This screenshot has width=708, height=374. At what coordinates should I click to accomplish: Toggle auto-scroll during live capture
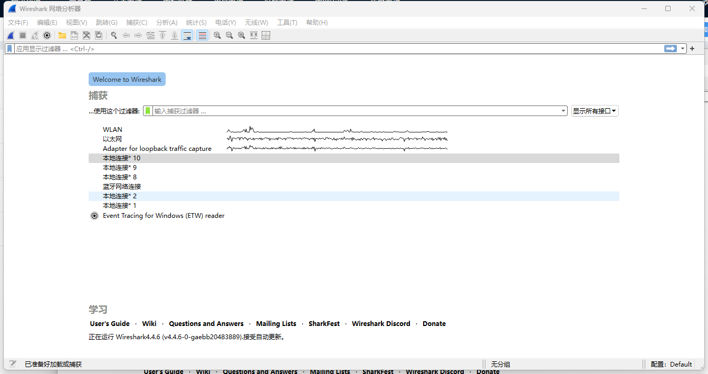point(187,35)
